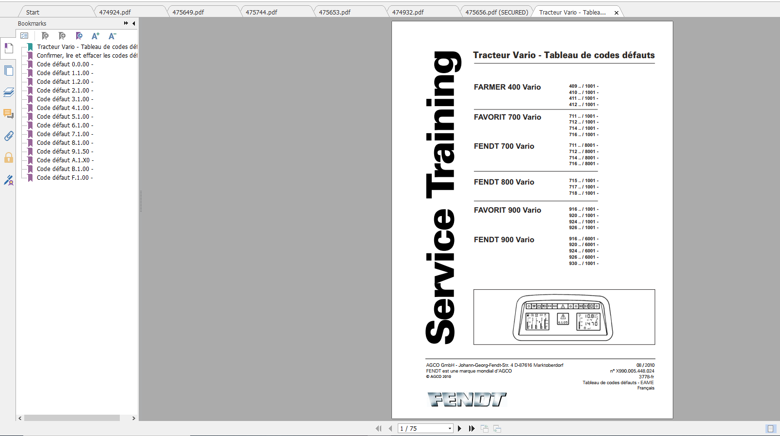Click the document title Tracteur Vario heading

pos(564,55)
